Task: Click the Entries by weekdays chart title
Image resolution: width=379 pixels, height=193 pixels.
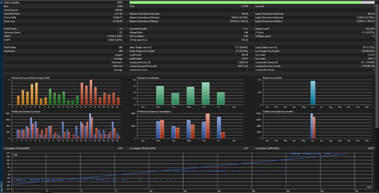Action: [x=148, y=78]
